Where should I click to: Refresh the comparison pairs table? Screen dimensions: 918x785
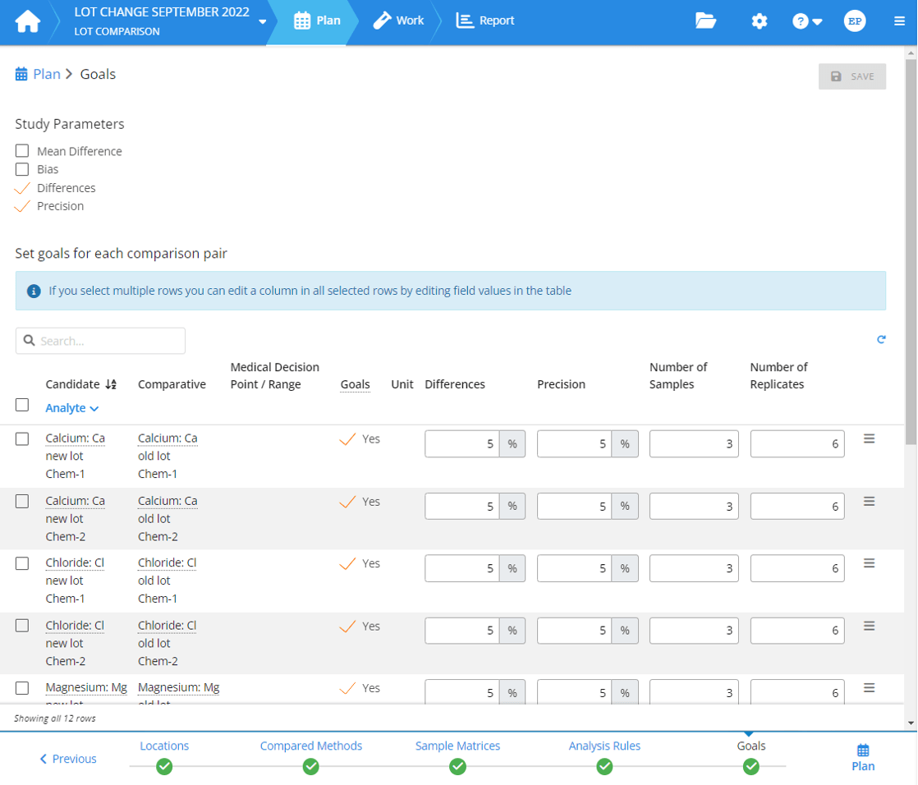click(882, 339)
